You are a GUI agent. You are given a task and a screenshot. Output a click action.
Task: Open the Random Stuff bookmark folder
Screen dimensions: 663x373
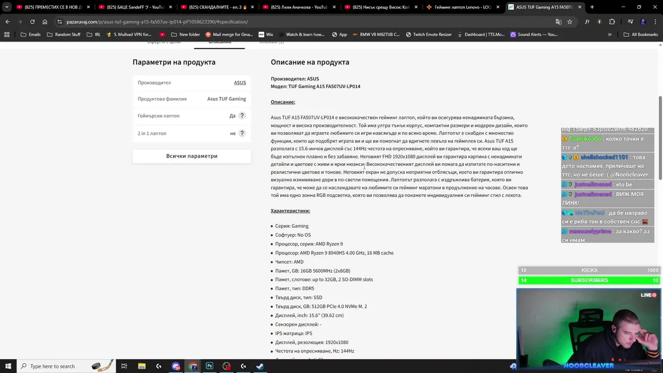point(64,34)
